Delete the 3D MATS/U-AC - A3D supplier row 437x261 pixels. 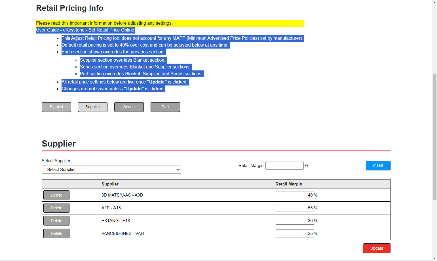point(56,195)
